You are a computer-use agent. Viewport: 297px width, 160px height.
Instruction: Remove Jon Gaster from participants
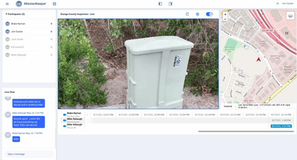click(51, 32)
